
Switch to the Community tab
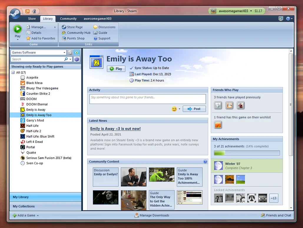pyautogui.click(x=68, y=19)
